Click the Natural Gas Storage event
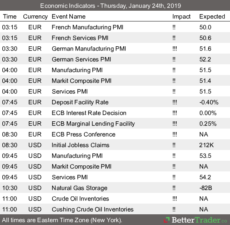230x225 pixels. [x=79, y=188]
